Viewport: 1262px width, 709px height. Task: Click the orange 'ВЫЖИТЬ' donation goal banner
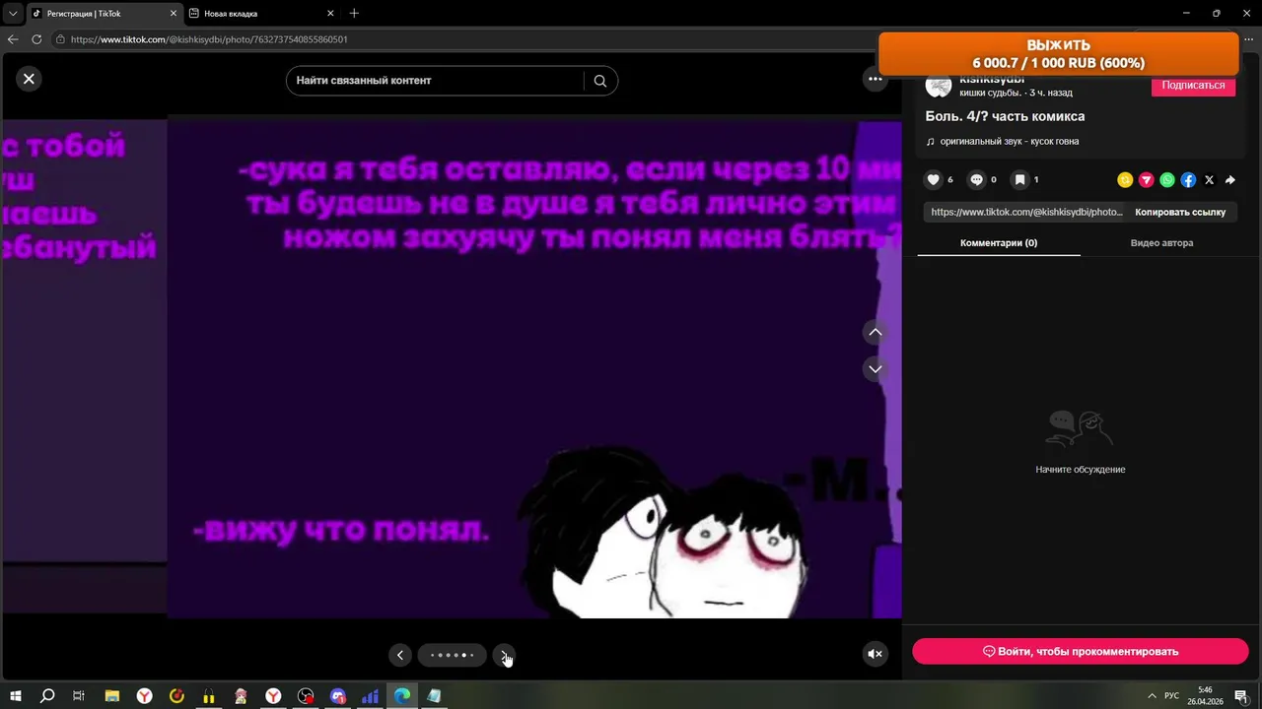tap(1058, 54)
